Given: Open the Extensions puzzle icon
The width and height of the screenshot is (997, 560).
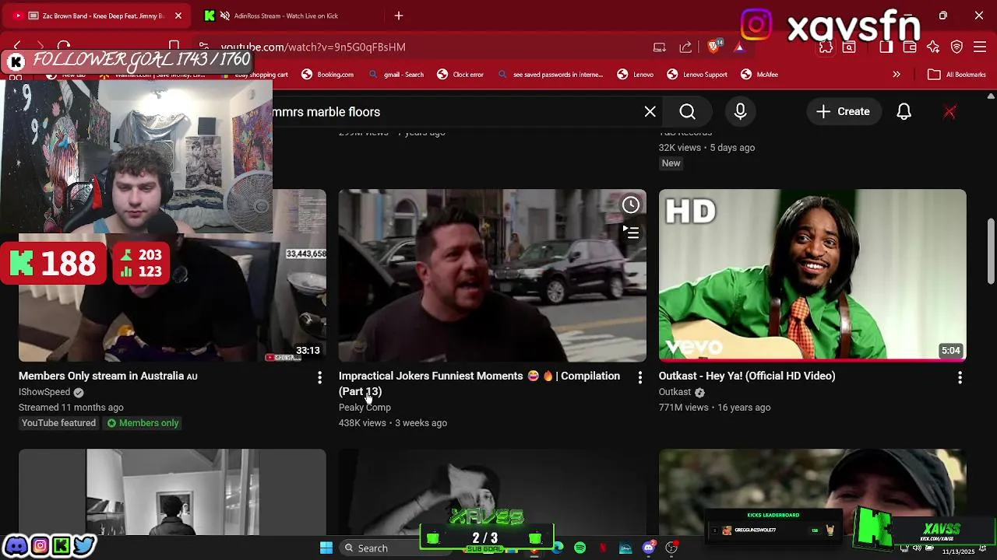Looking at the screenshot, I should (x=826, y=47).
